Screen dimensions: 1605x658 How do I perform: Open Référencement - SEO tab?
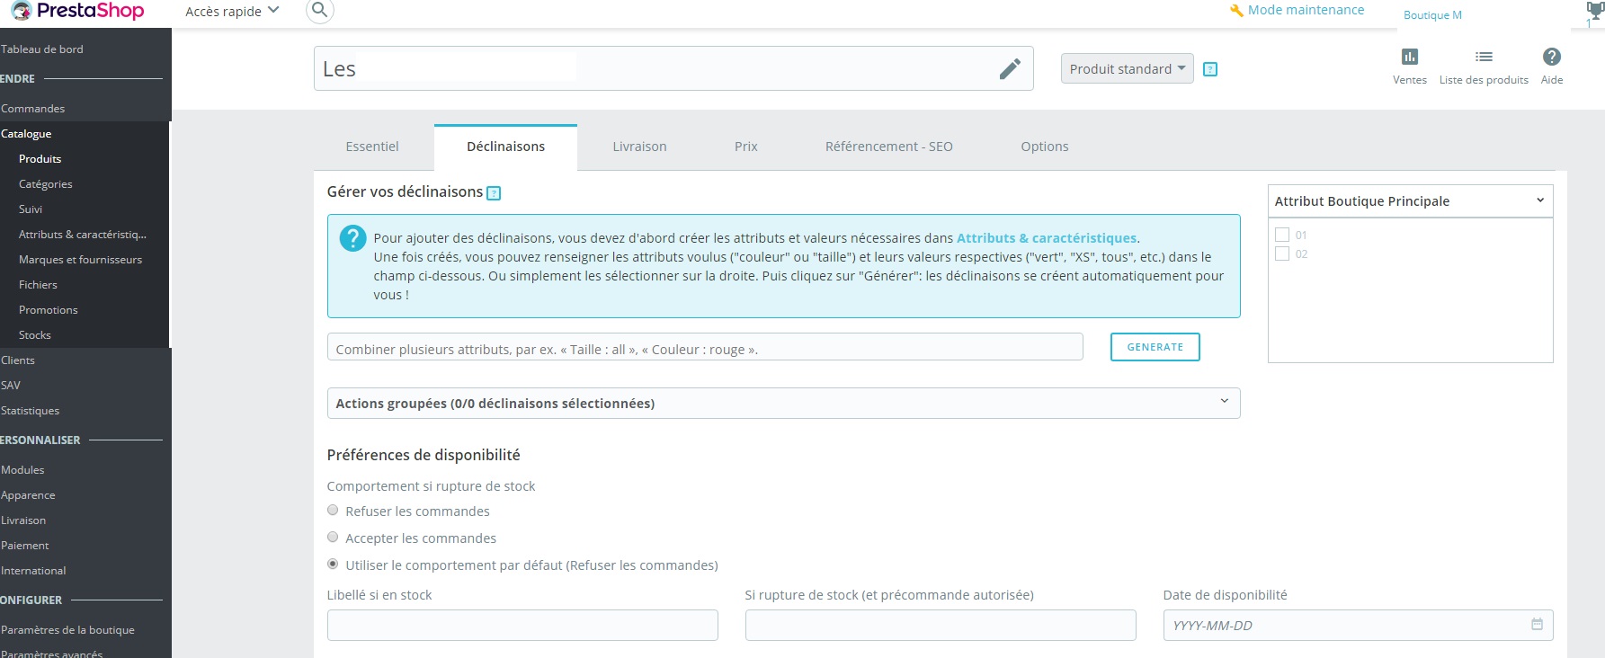click(x=889, y=147)
